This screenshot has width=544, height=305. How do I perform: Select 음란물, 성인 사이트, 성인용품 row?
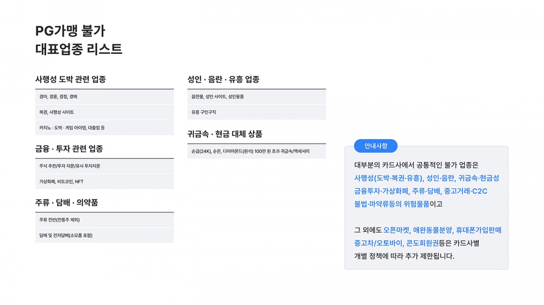(257, 97)
